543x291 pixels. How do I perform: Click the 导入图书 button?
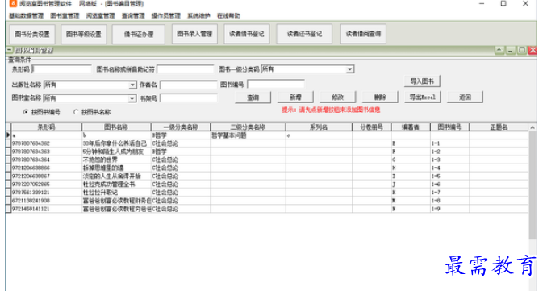(x=422, y=81)
